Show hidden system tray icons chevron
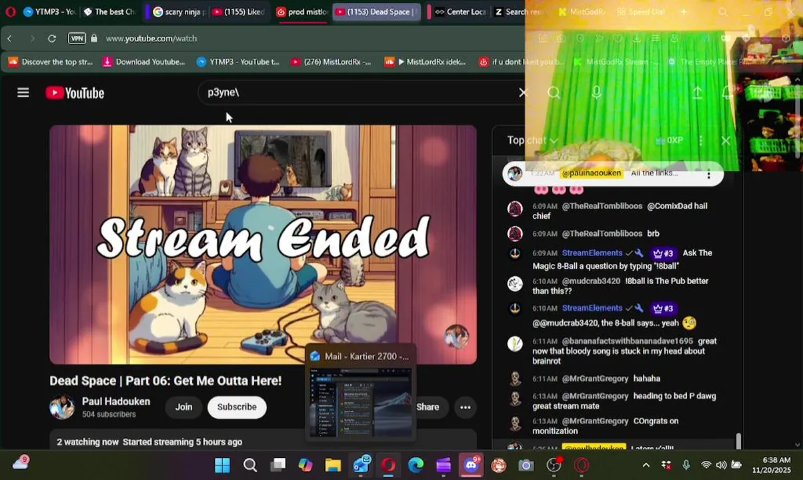 click(646, 465)
